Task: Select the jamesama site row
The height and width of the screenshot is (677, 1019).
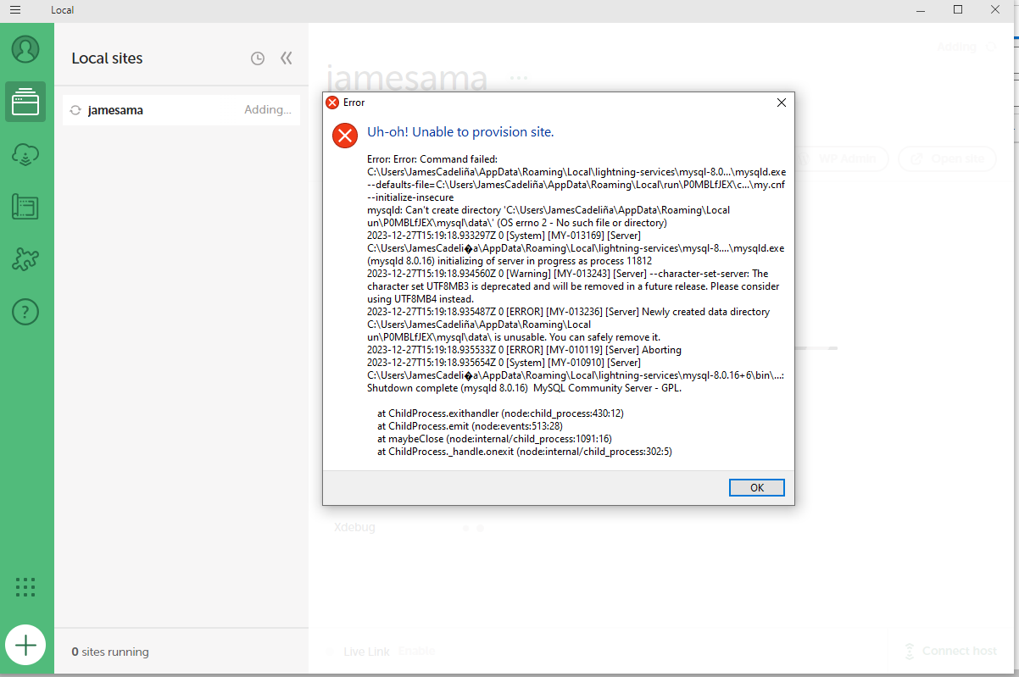Action: [181, 110]
